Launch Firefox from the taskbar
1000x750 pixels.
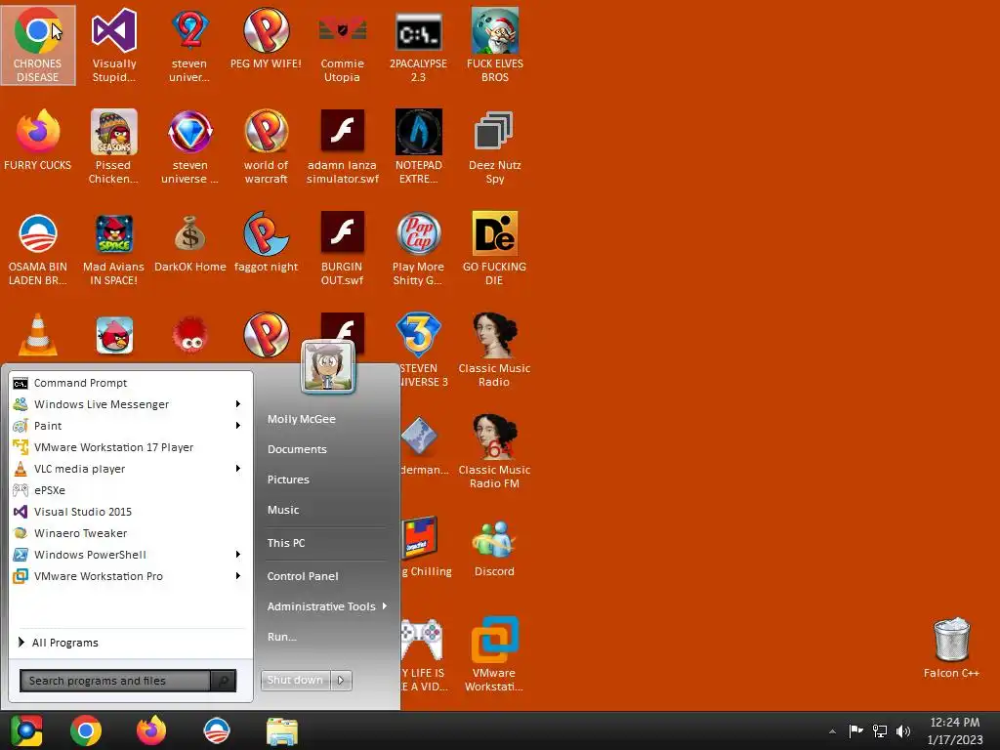[151, 730]
